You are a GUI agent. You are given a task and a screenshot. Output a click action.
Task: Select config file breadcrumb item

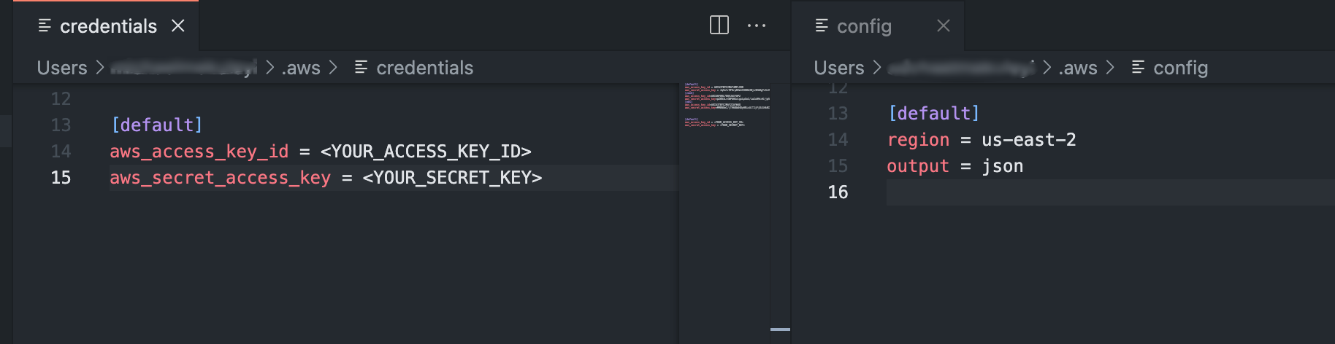[x=1180, y=68]
